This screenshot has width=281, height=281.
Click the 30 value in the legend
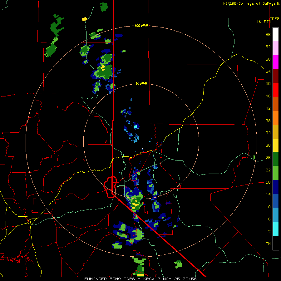tap(268, 145)
